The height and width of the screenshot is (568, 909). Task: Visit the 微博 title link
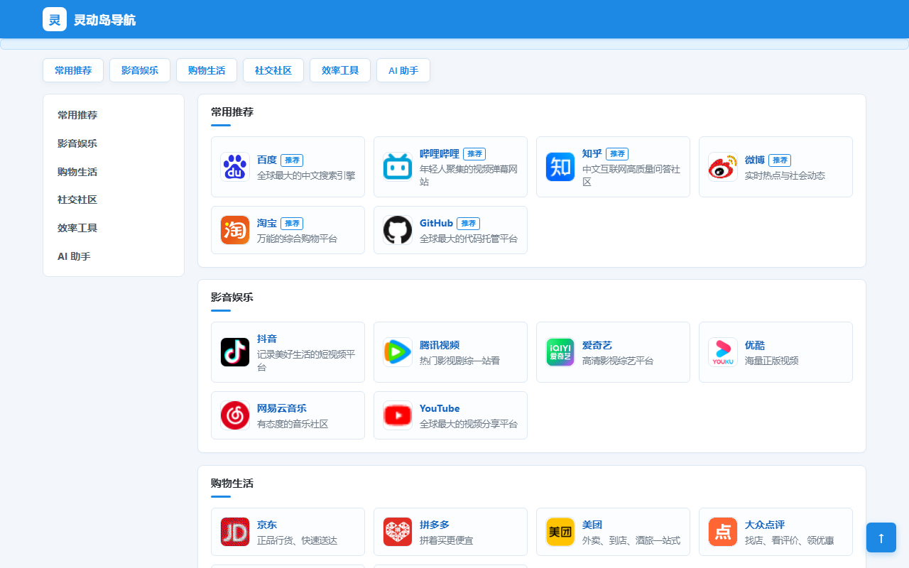coord(755,160)
